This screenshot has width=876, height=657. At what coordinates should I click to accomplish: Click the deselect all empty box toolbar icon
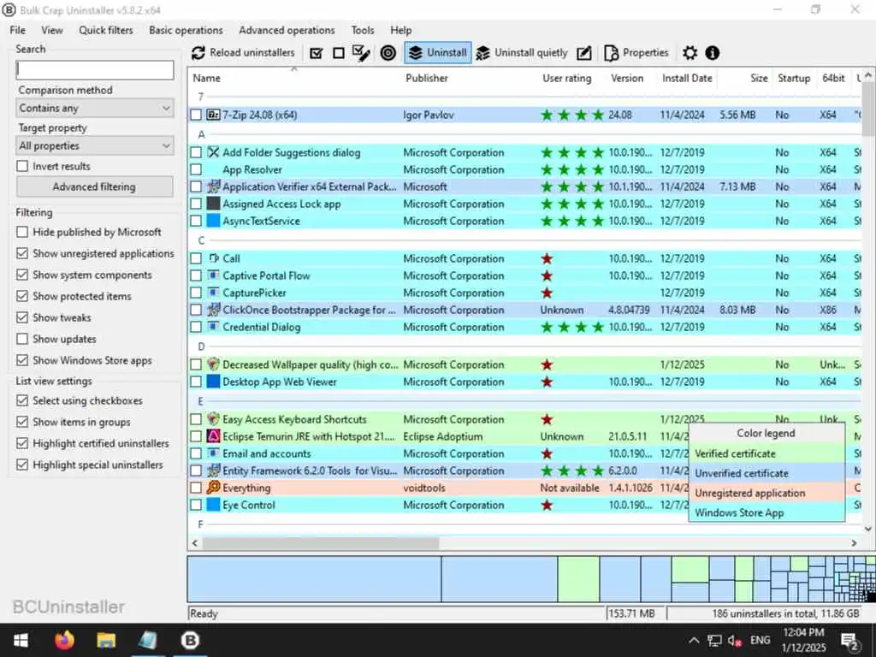[339, 53]
